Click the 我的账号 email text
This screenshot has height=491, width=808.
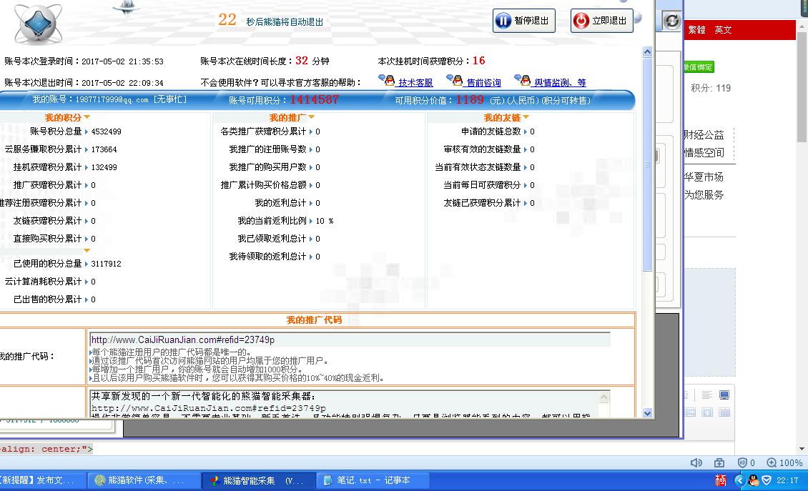112,99
